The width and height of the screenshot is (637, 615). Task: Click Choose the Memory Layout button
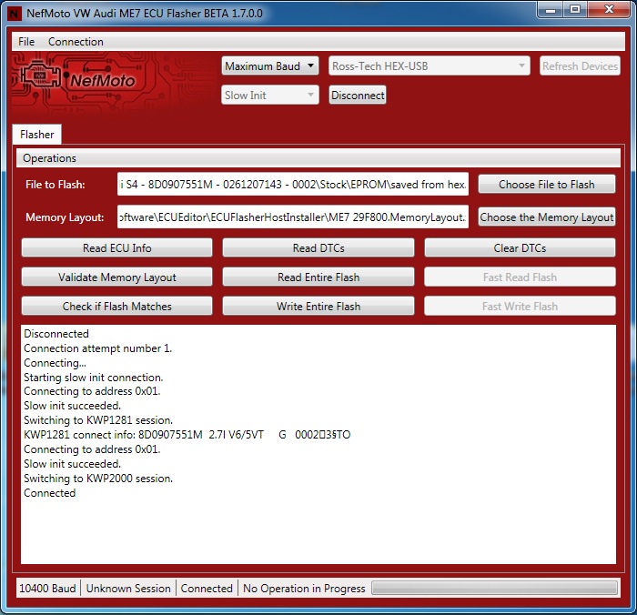pos(546,217)
